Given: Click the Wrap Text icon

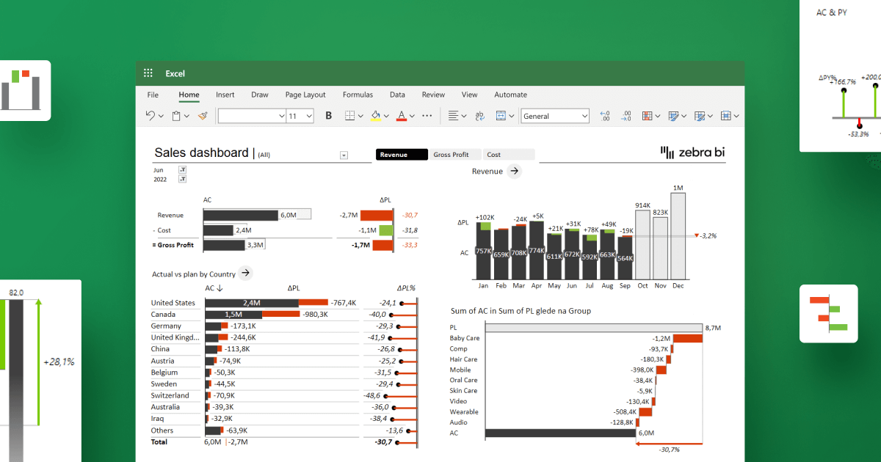Looking at the screenshot, I should [x=479, y=115].
